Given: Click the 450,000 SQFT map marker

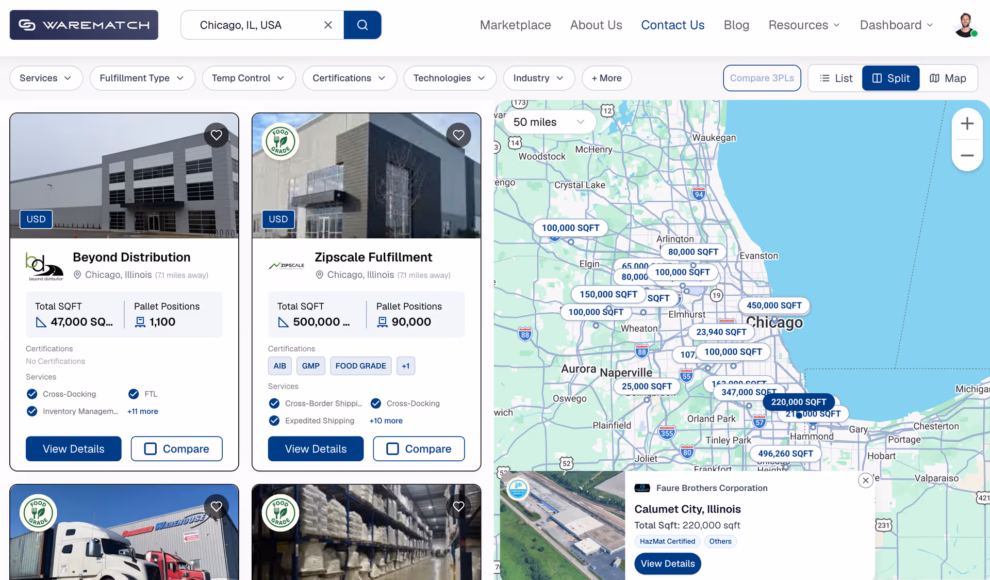Looking at the screenshot, I should (774, 305).
